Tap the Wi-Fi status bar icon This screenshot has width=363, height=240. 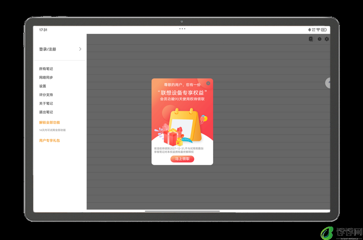318,30
